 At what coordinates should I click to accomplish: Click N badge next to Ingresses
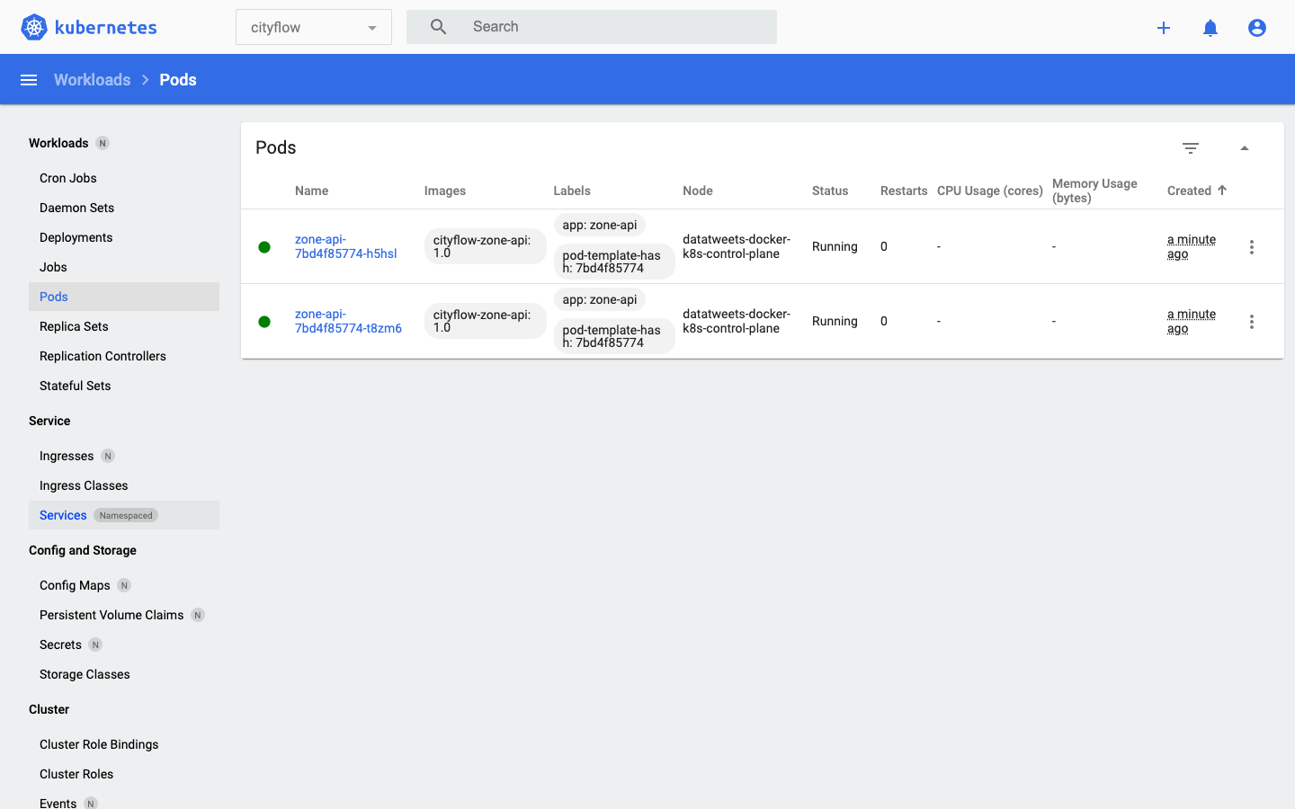click(x=108, y=456)
